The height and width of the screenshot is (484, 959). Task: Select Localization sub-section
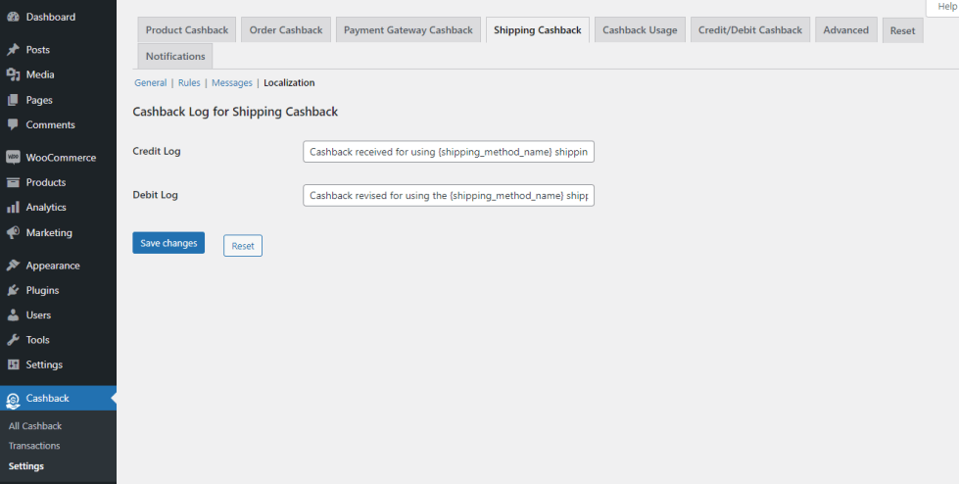pyautogui.click(x=289, y=82)
